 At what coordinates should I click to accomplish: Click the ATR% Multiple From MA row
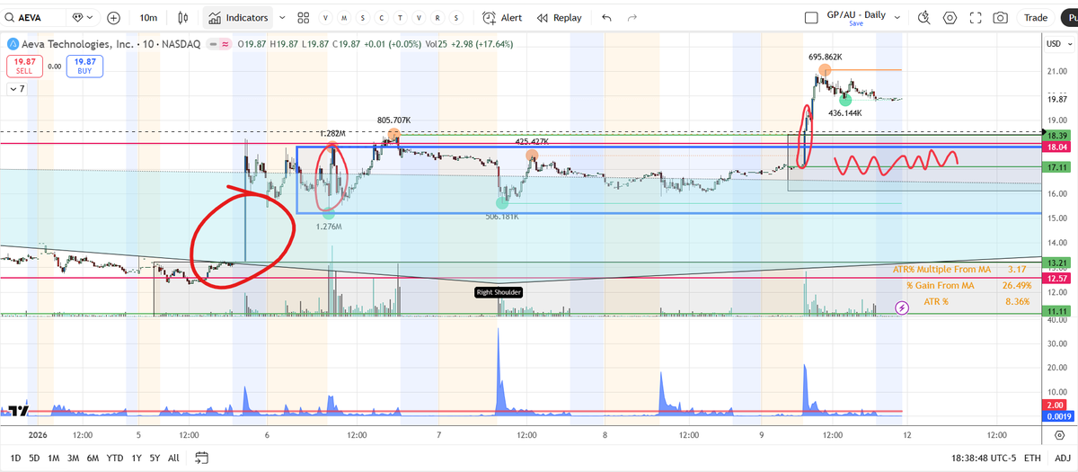click(x=961, y=269)
